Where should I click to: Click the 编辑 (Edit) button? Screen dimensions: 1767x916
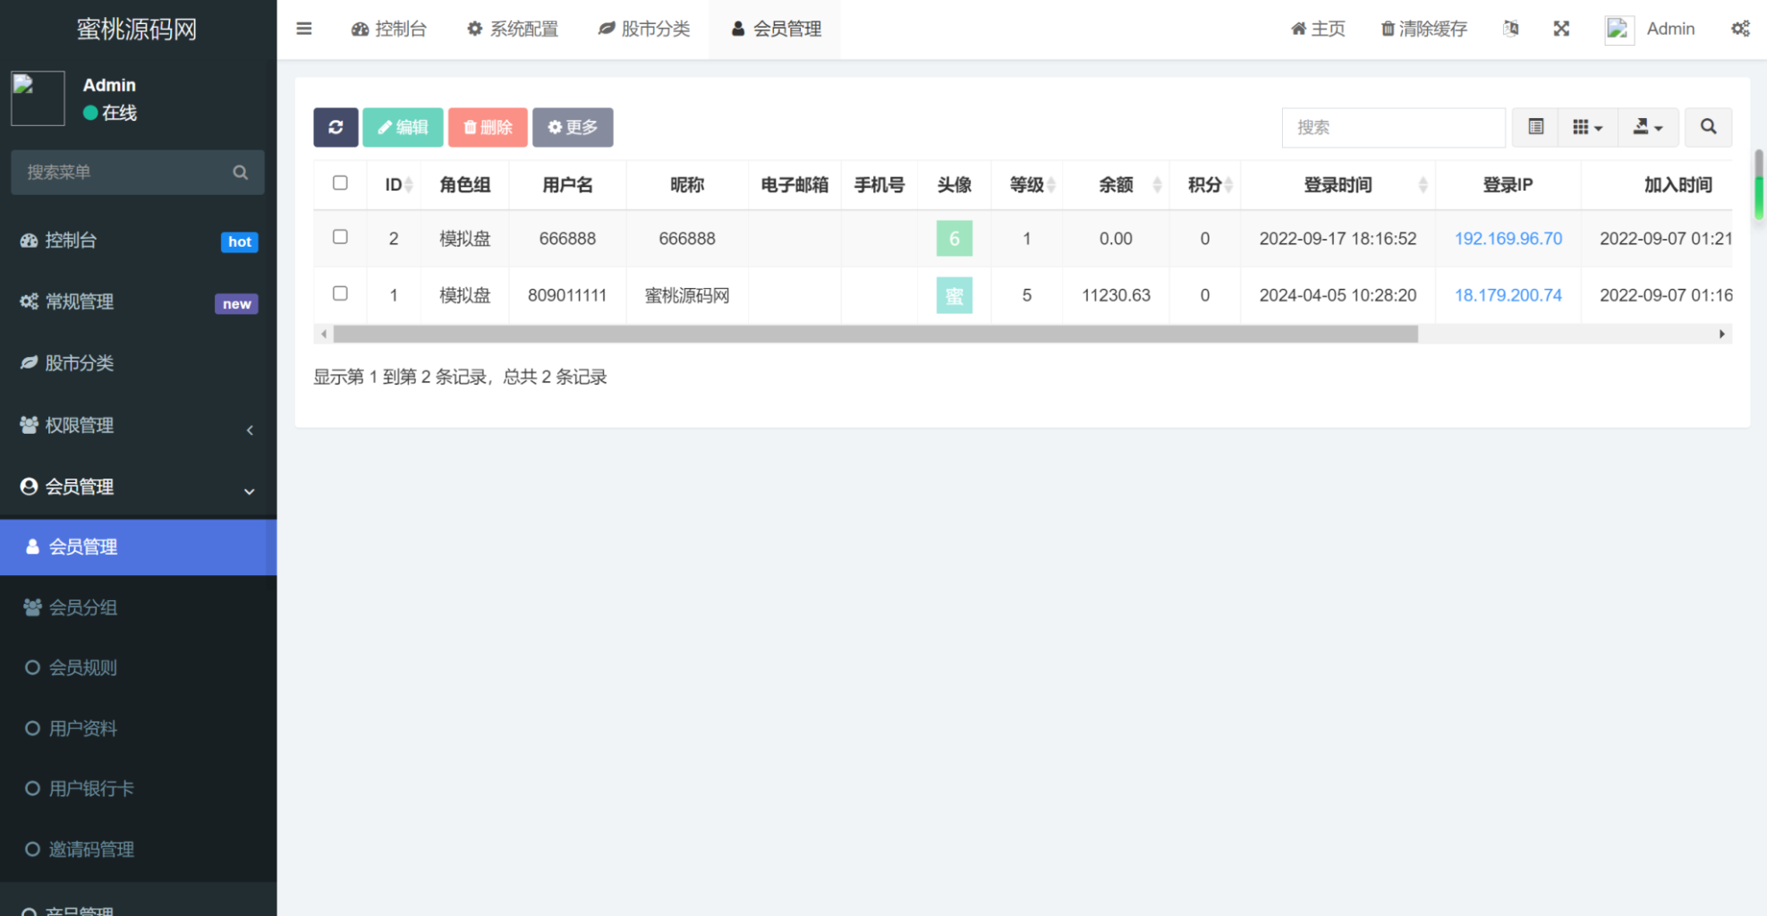point(403,127)
